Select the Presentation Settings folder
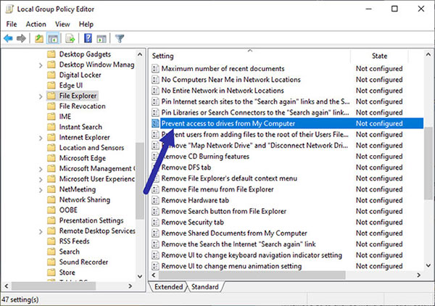This screenshot has height=306, width=435. click(x=91, y=220)
